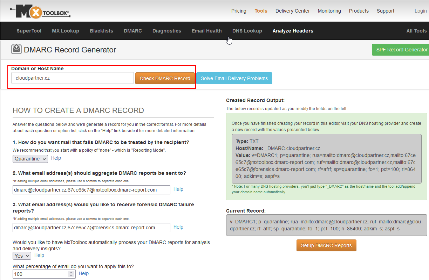Click Help beside forensic reports field
The height and width of the screenshot is (280, 429).
click(178, 227)
